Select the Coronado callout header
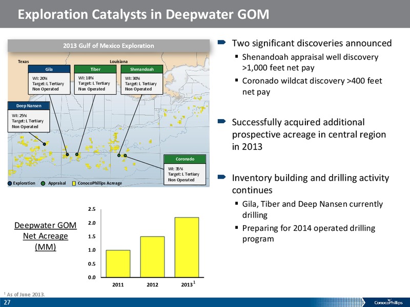The width and height of the screenshot is (410, 307). 185,159
